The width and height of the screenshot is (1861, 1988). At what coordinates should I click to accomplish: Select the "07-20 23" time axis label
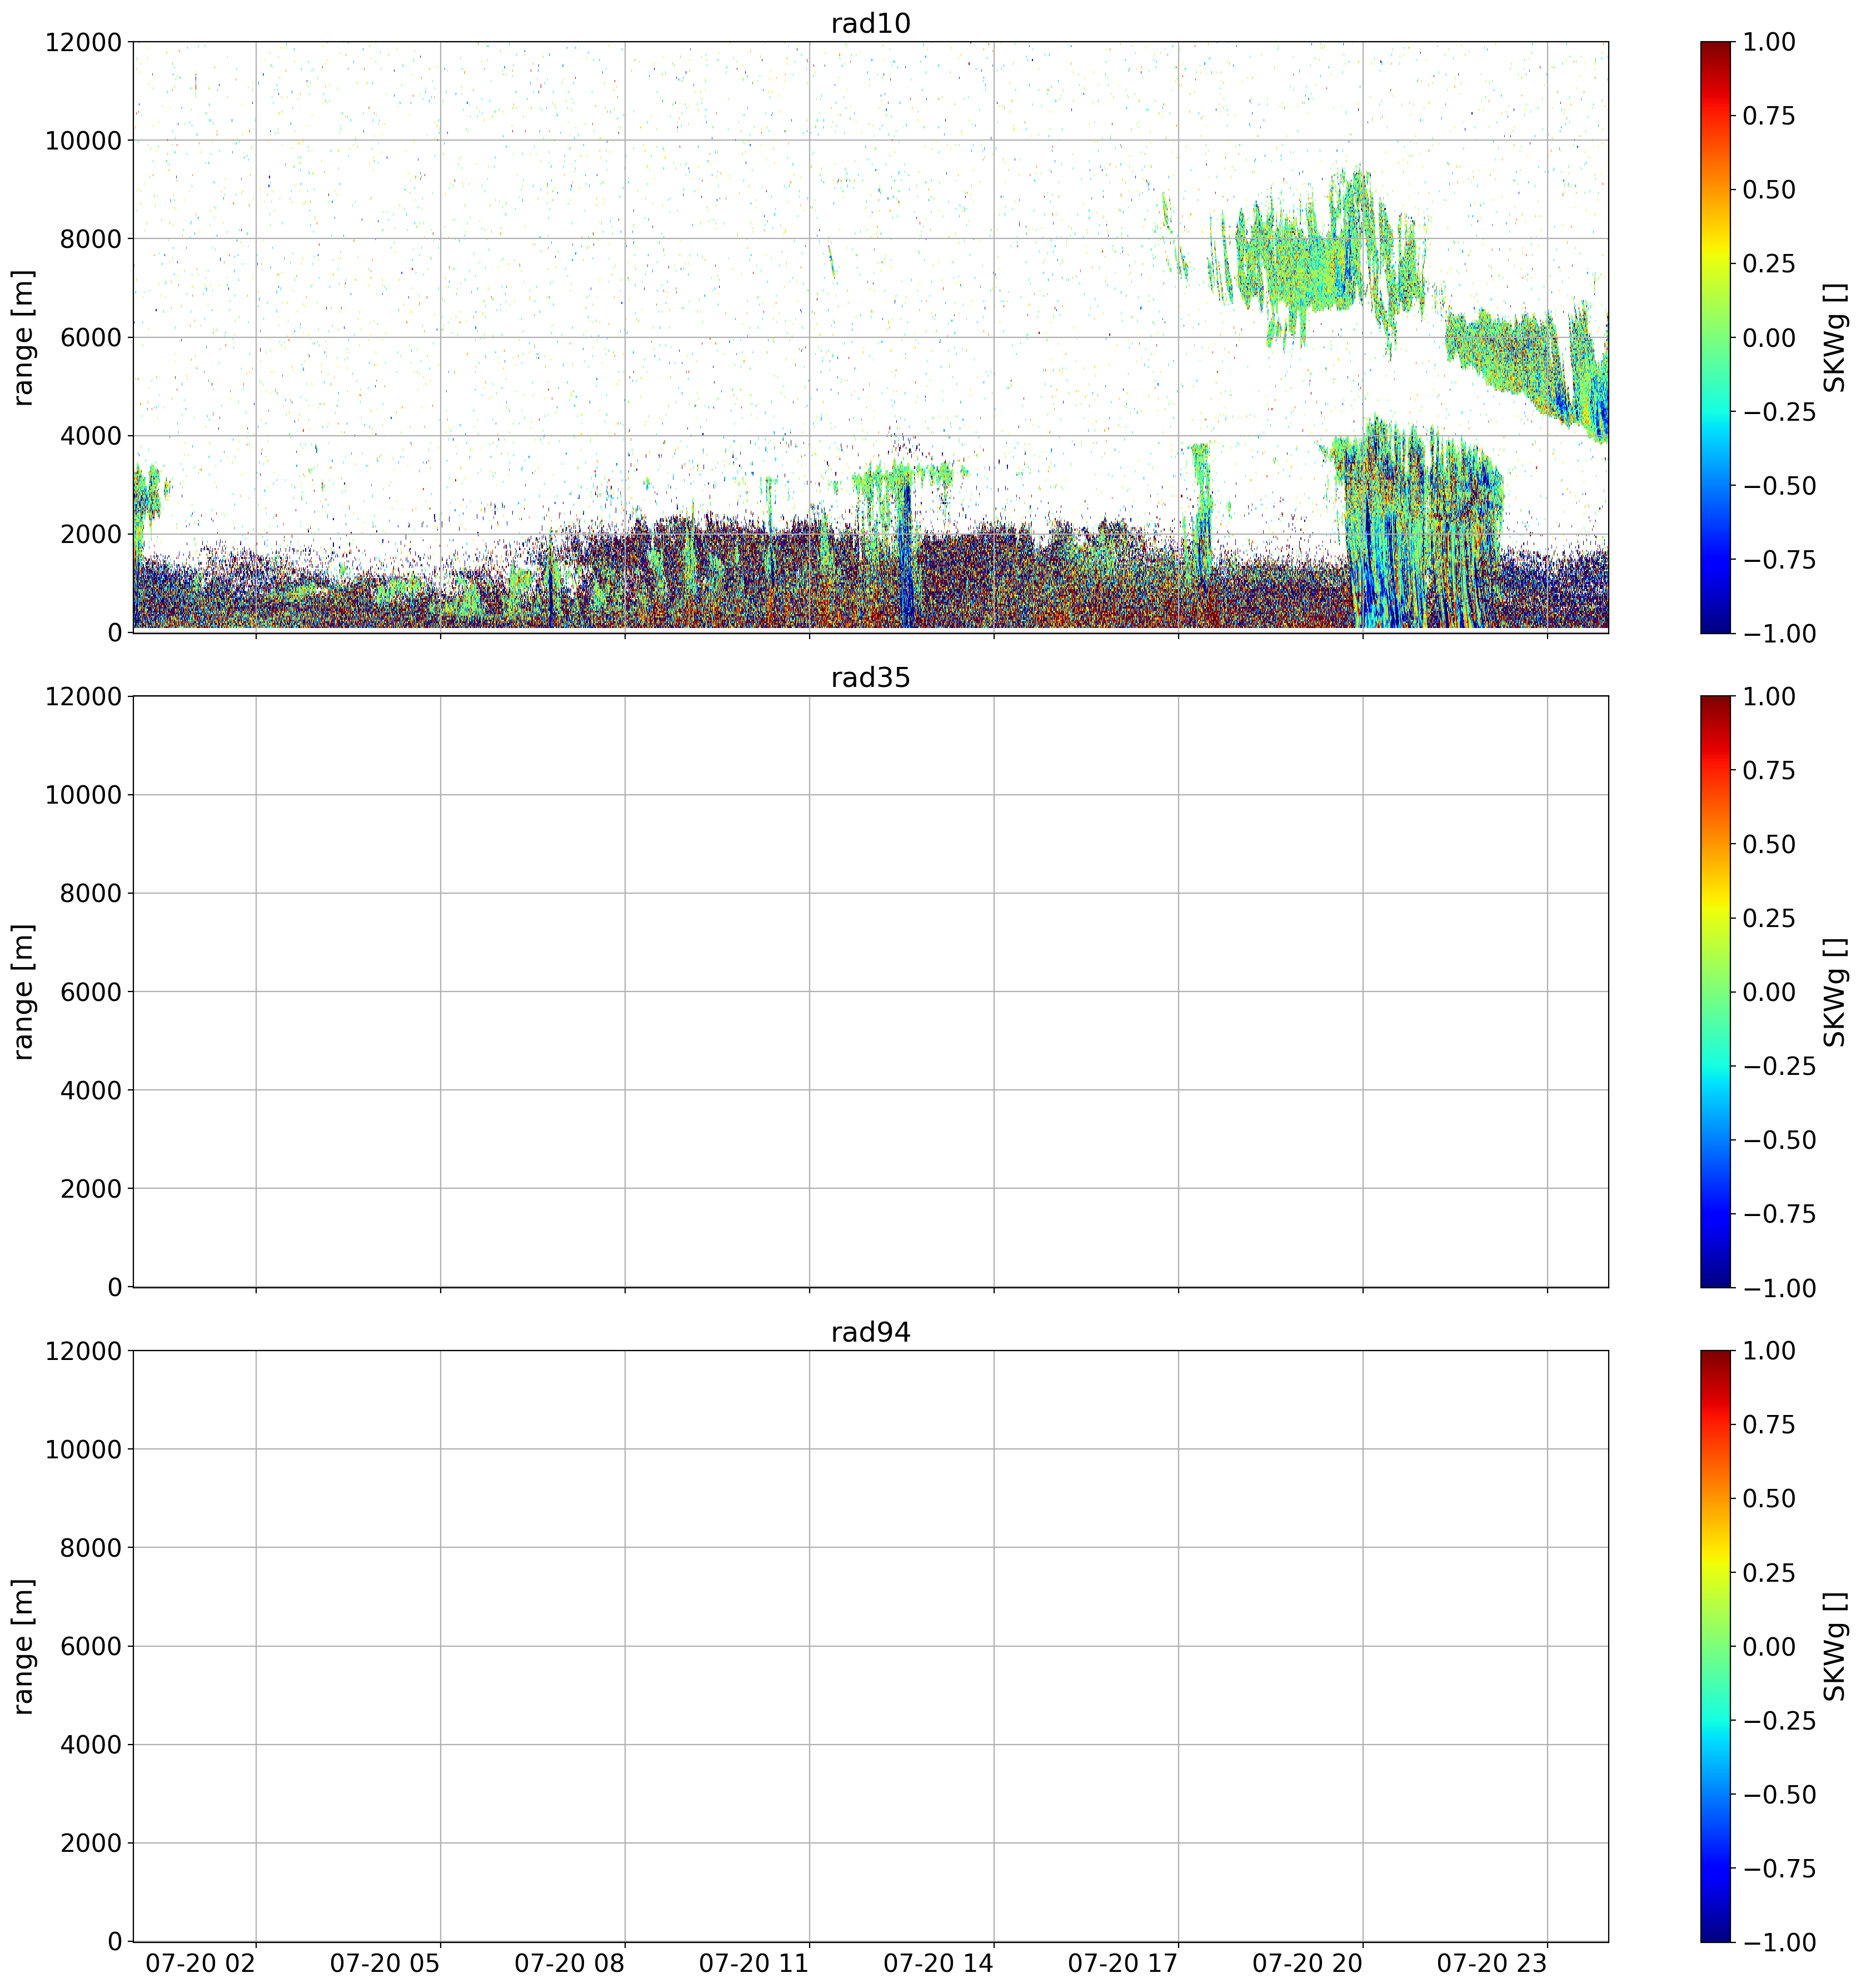1491,1963
